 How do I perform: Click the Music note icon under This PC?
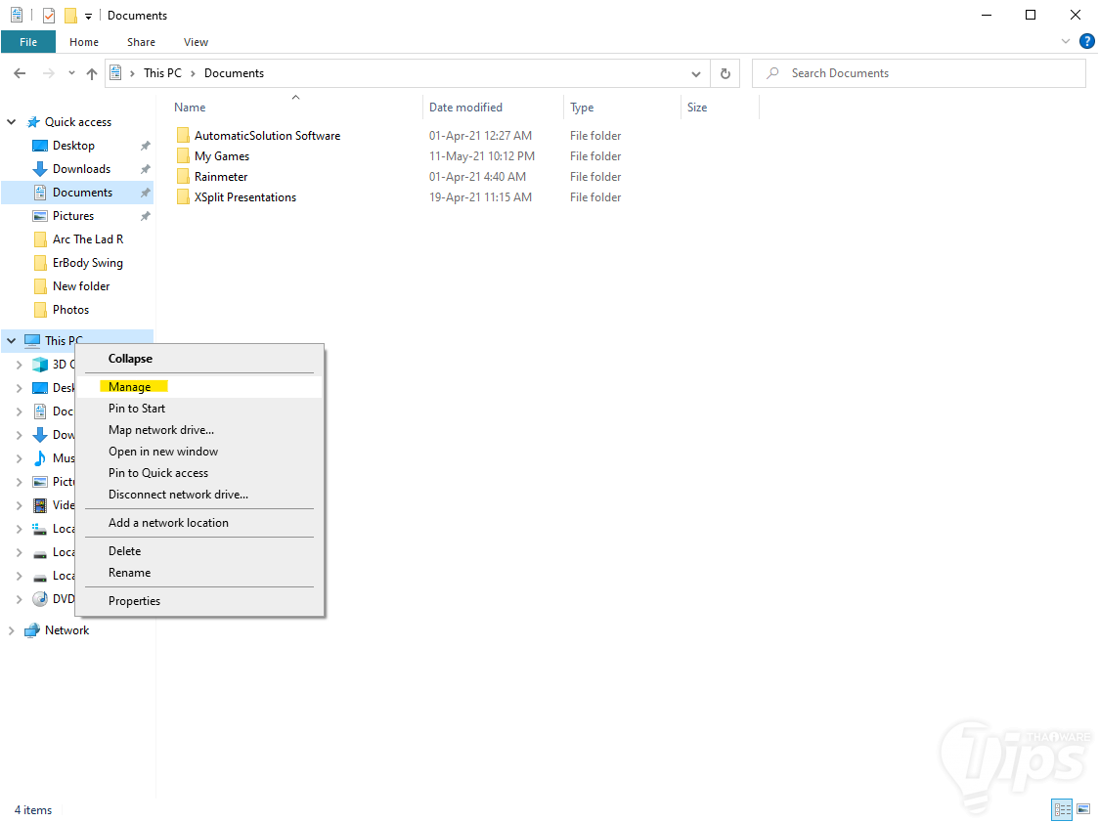(x=40, y=458)
